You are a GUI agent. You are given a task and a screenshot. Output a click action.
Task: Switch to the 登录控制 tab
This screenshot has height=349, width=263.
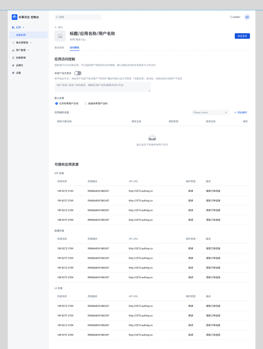(59, 47)
